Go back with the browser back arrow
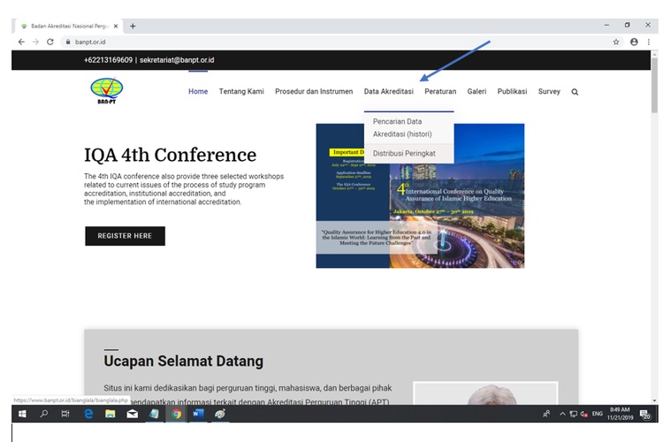 pos(21,42)
